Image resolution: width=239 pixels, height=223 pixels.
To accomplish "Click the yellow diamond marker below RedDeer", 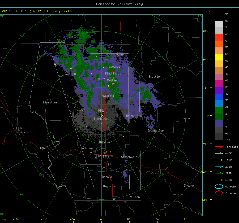I will pos(109,86).
